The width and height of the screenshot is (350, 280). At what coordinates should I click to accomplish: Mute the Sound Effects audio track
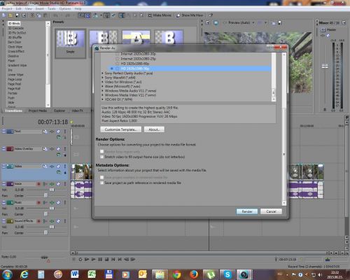click(58, 221)
